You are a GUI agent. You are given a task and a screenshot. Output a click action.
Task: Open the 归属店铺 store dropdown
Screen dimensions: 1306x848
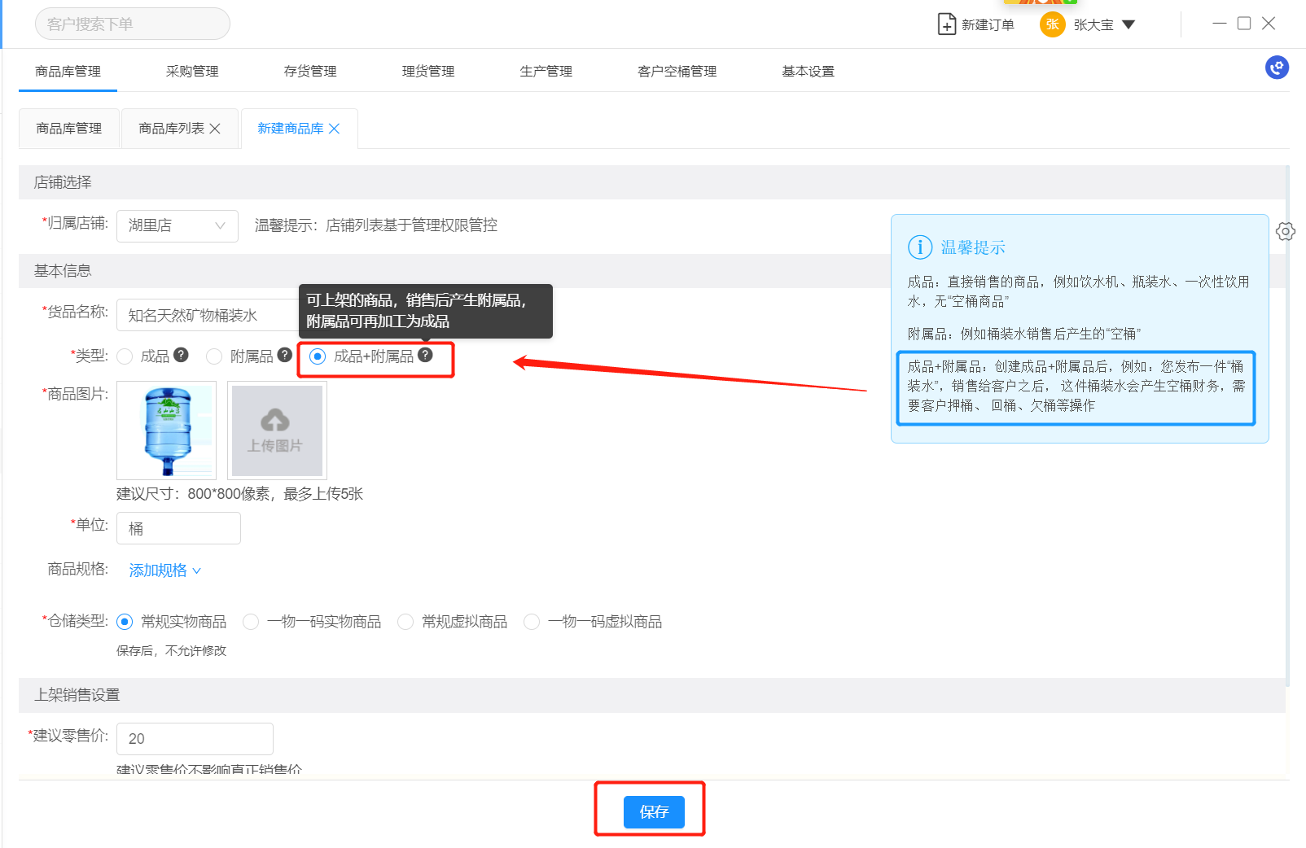pyautogui.click(x=177, y=225)
